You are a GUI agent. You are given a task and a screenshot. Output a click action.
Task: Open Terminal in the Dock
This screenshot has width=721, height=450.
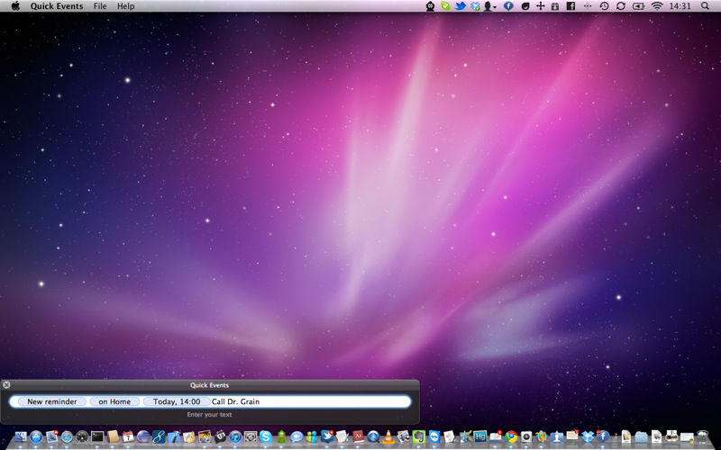click(x=97, y=436)
